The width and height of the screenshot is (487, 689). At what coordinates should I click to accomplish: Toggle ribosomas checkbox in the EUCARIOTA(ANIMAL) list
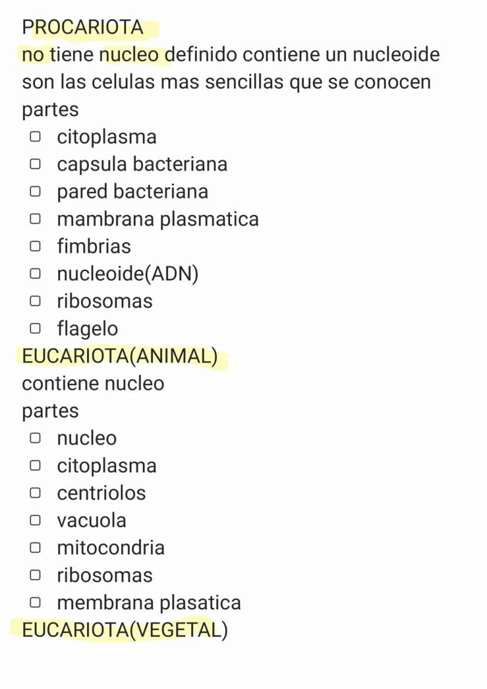[x=35, y=575]
